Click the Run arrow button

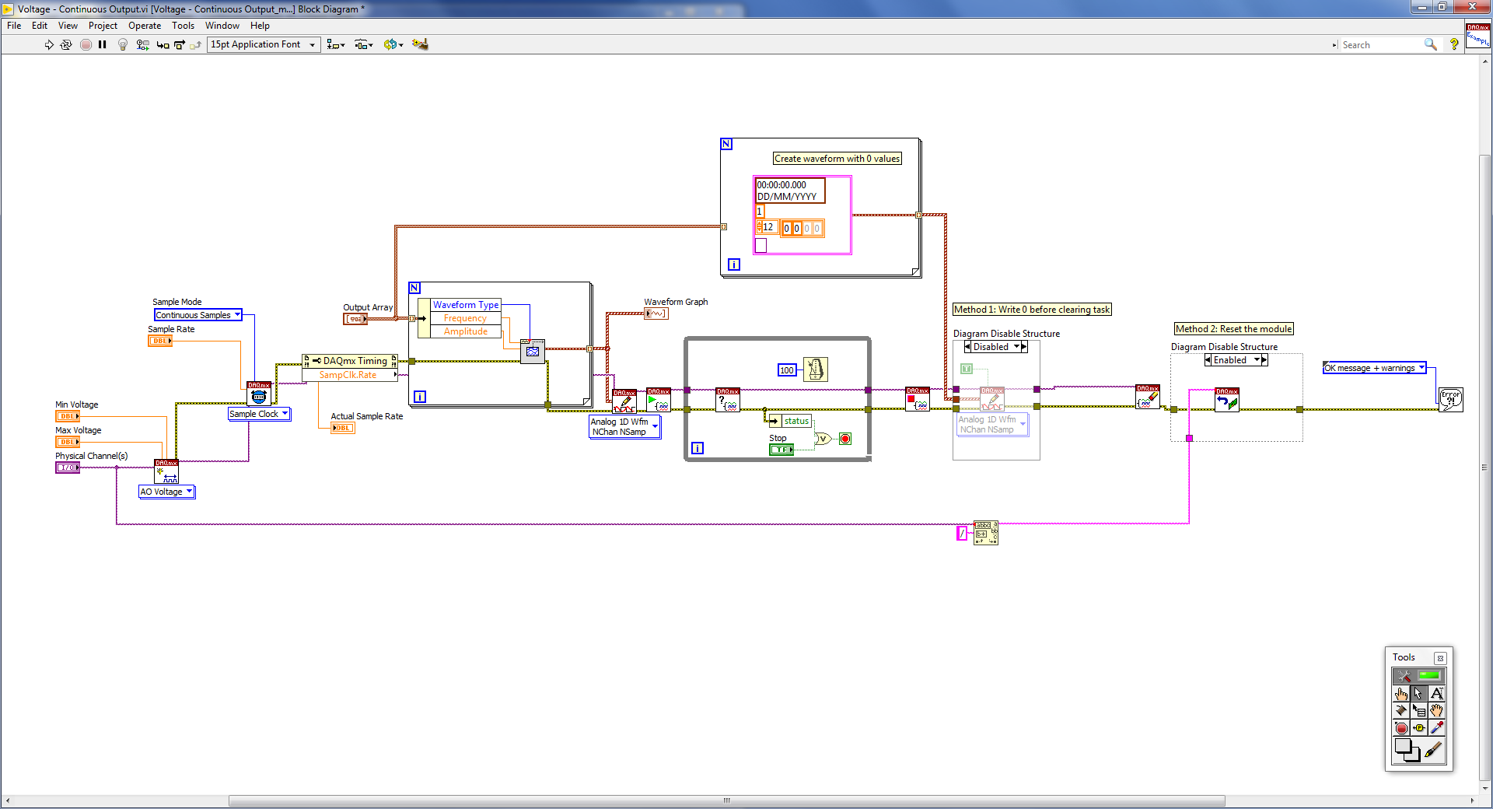pos(49,44)
